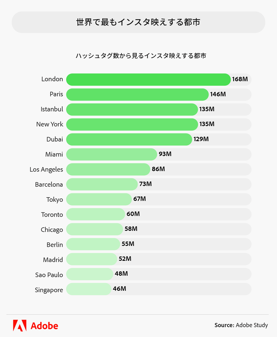The image size is (277, 337).
Task: Click the Berlin city label
Action: click(55, 245)
